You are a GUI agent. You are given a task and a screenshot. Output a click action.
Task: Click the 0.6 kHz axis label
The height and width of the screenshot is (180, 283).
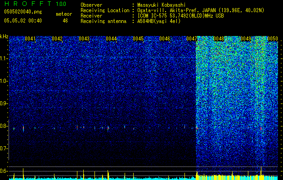(4, 171)
